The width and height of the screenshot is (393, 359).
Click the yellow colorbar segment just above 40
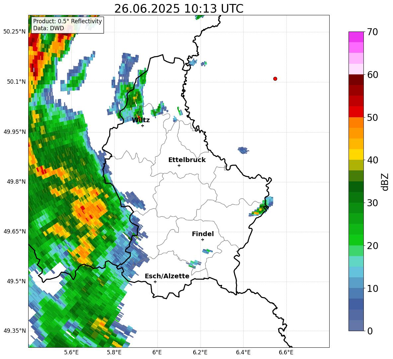coord(356,154)
